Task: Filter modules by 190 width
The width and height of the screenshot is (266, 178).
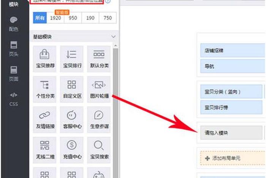Action: (x=90, y=18)
